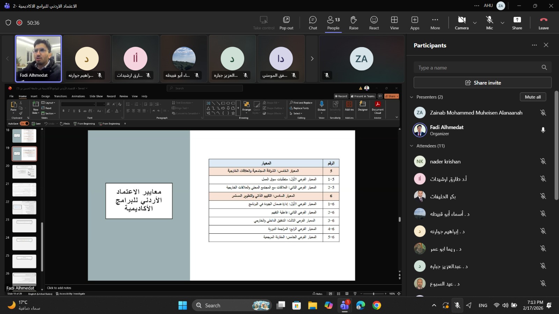Toggle the Camera on
Image resolution: width=559 pixels, height=314 pixels.
click(462, 23)
